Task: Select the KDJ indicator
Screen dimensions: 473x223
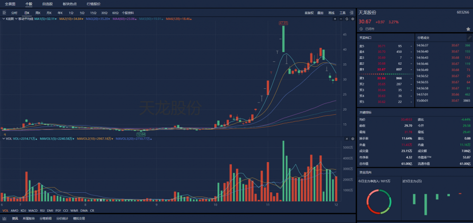Action: [23, 211]
